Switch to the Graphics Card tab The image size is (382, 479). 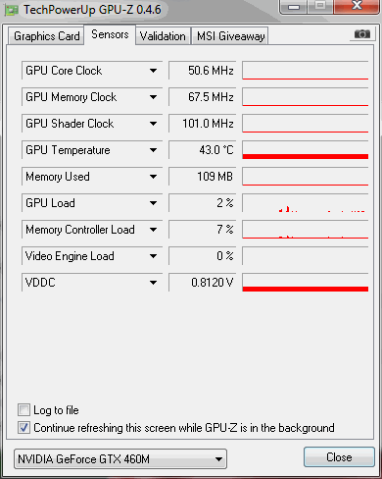point(46,36)
